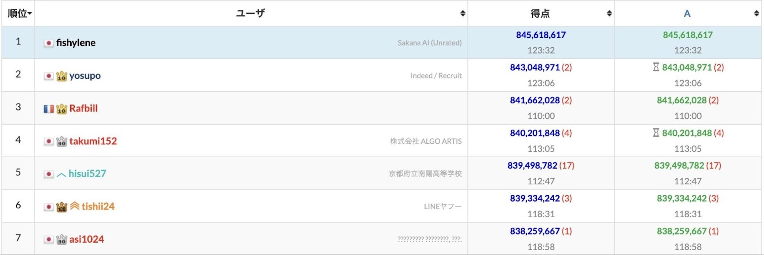Click the caret rank icon beside hisui527
764x255 pixels.
coord(62,174)
